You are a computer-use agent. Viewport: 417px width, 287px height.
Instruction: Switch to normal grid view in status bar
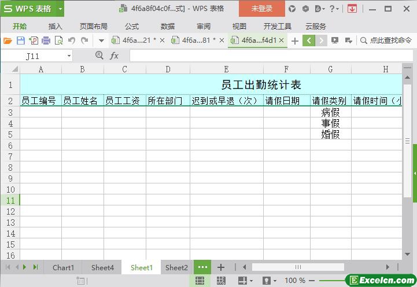200,281
